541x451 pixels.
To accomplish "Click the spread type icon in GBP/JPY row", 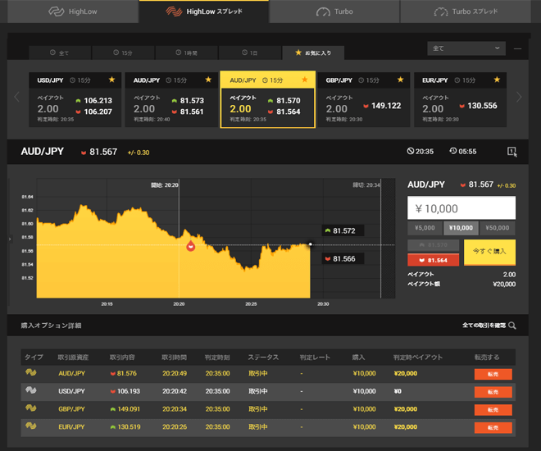I will coord(30,408).
